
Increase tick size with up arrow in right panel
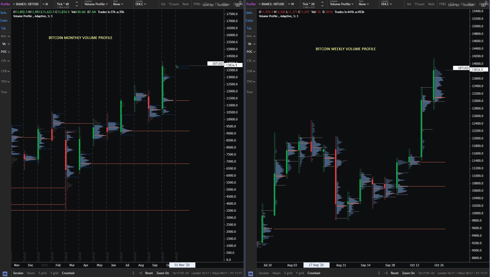322,2
